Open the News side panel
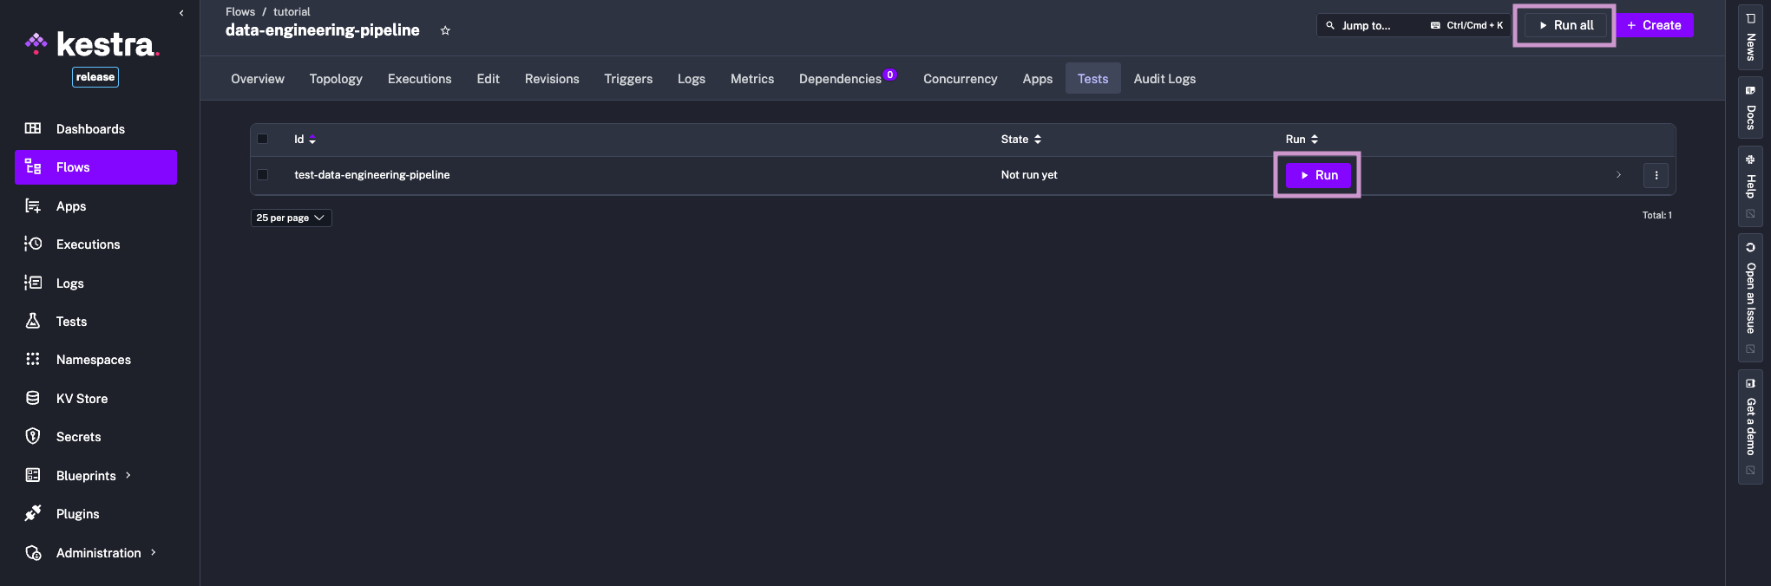 [1750, 39]
